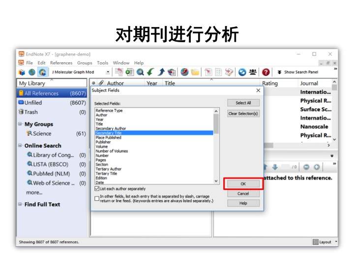Image resolution: width=354 pixels, height=265 pixels.
Task: Toggle List each author separately checkbox
Action: tap(97, 188)
